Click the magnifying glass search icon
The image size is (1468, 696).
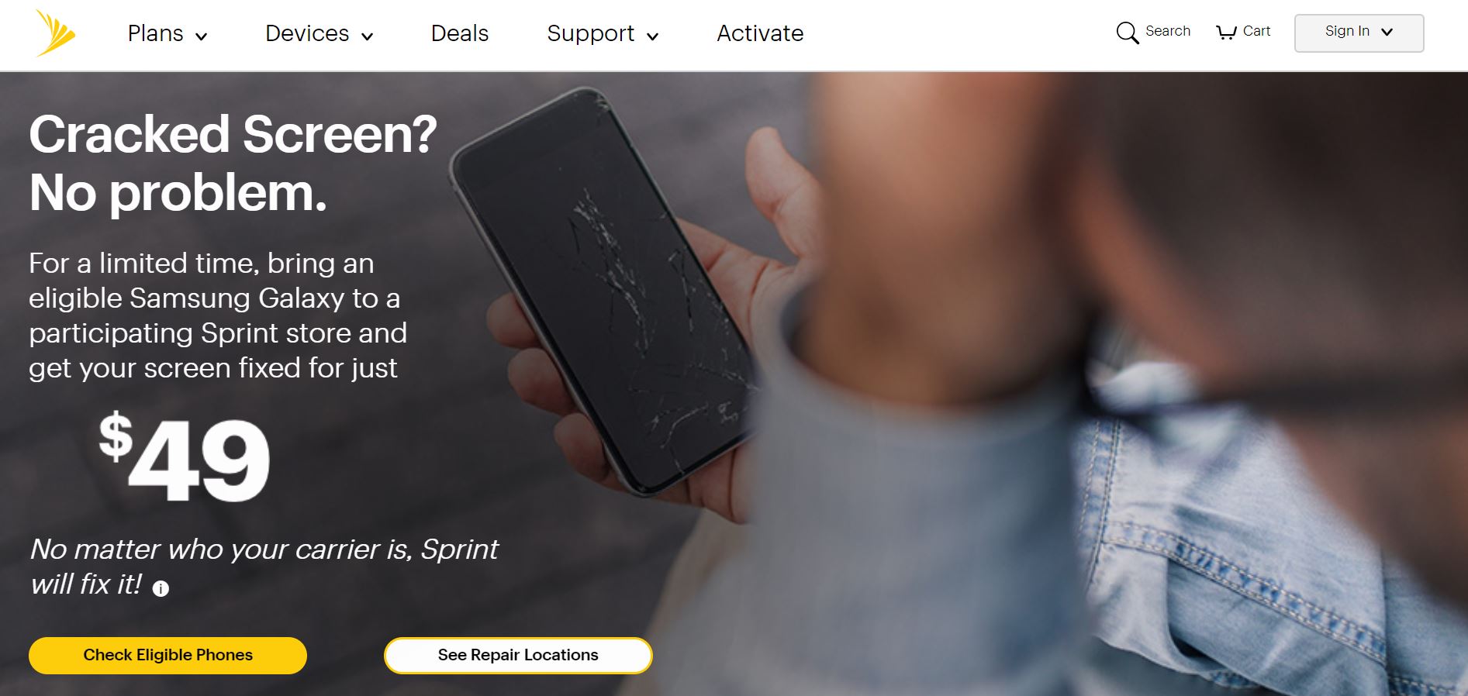[1127, 33]
